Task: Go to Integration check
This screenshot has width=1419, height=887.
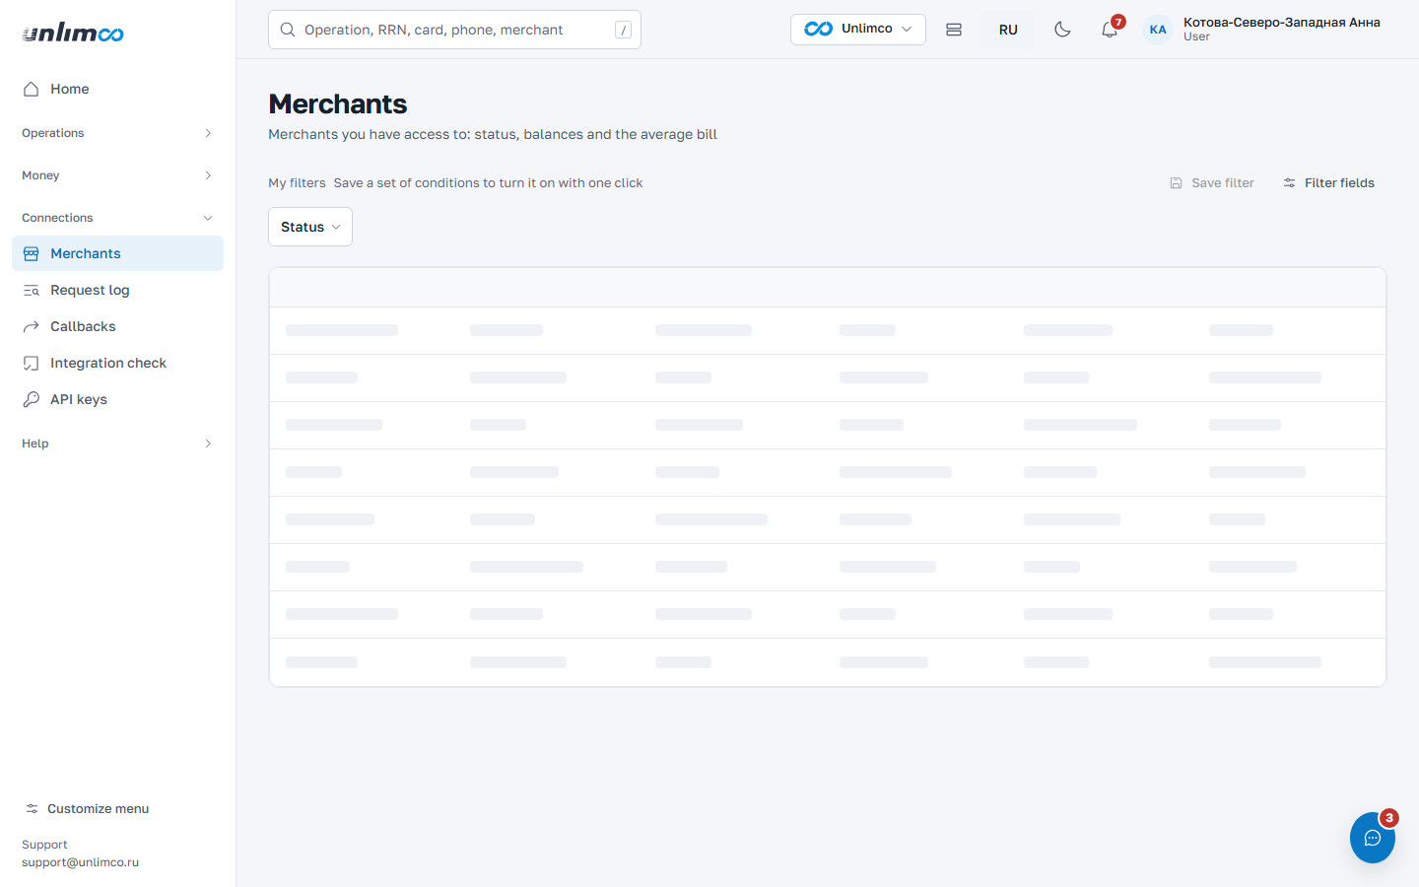Action: coord(117,363)
